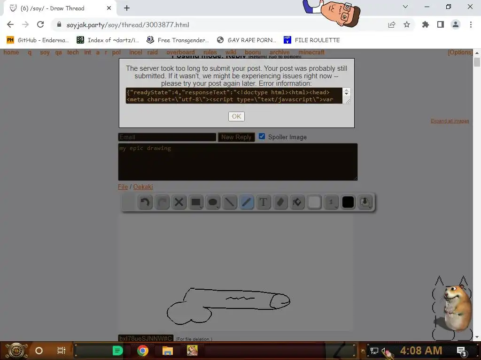Viewport: 481px width, 360px height.
Task: Share this page icon
Action: coord(392,25)
